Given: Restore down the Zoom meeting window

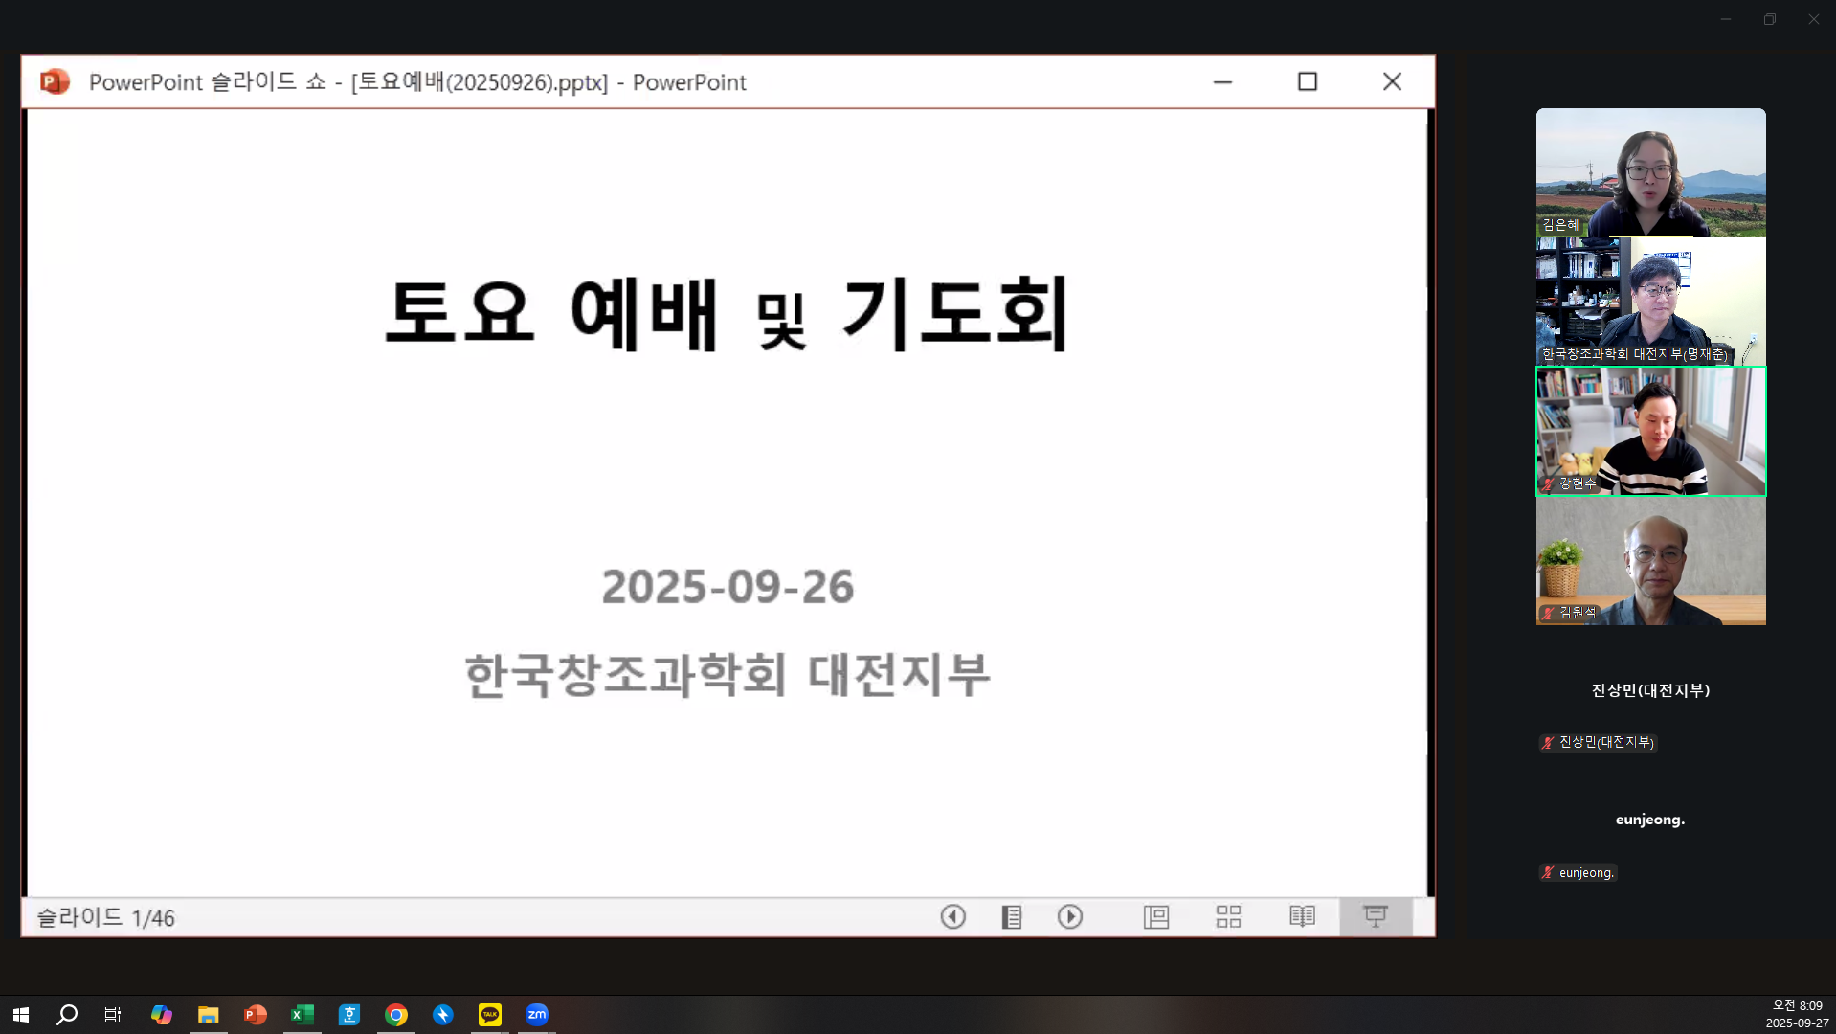Looking at the screenshot, I should click(1770, 19).
